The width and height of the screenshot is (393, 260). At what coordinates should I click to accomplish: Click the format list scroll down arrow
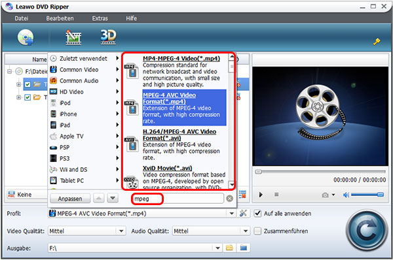coord(232,185)
